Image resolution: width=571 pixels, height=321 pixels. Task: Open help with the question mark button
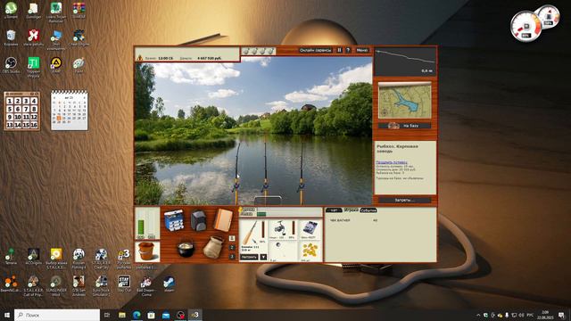click(x=348, y=50)
